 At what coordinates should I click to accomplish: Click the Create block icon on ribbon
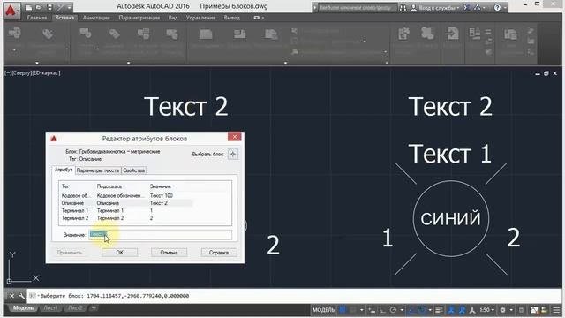(x=85, y=34)
